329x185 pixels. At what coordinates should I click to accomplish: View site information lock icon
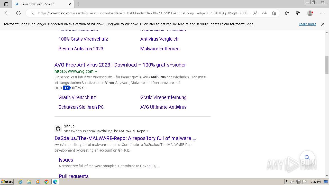32,13
